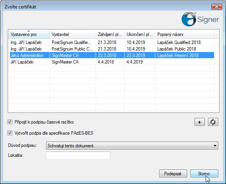Select the Lapáček Qualified 2018 certificate
The height and width of the screenshot is (184, 226).
[x=112, y=42]
